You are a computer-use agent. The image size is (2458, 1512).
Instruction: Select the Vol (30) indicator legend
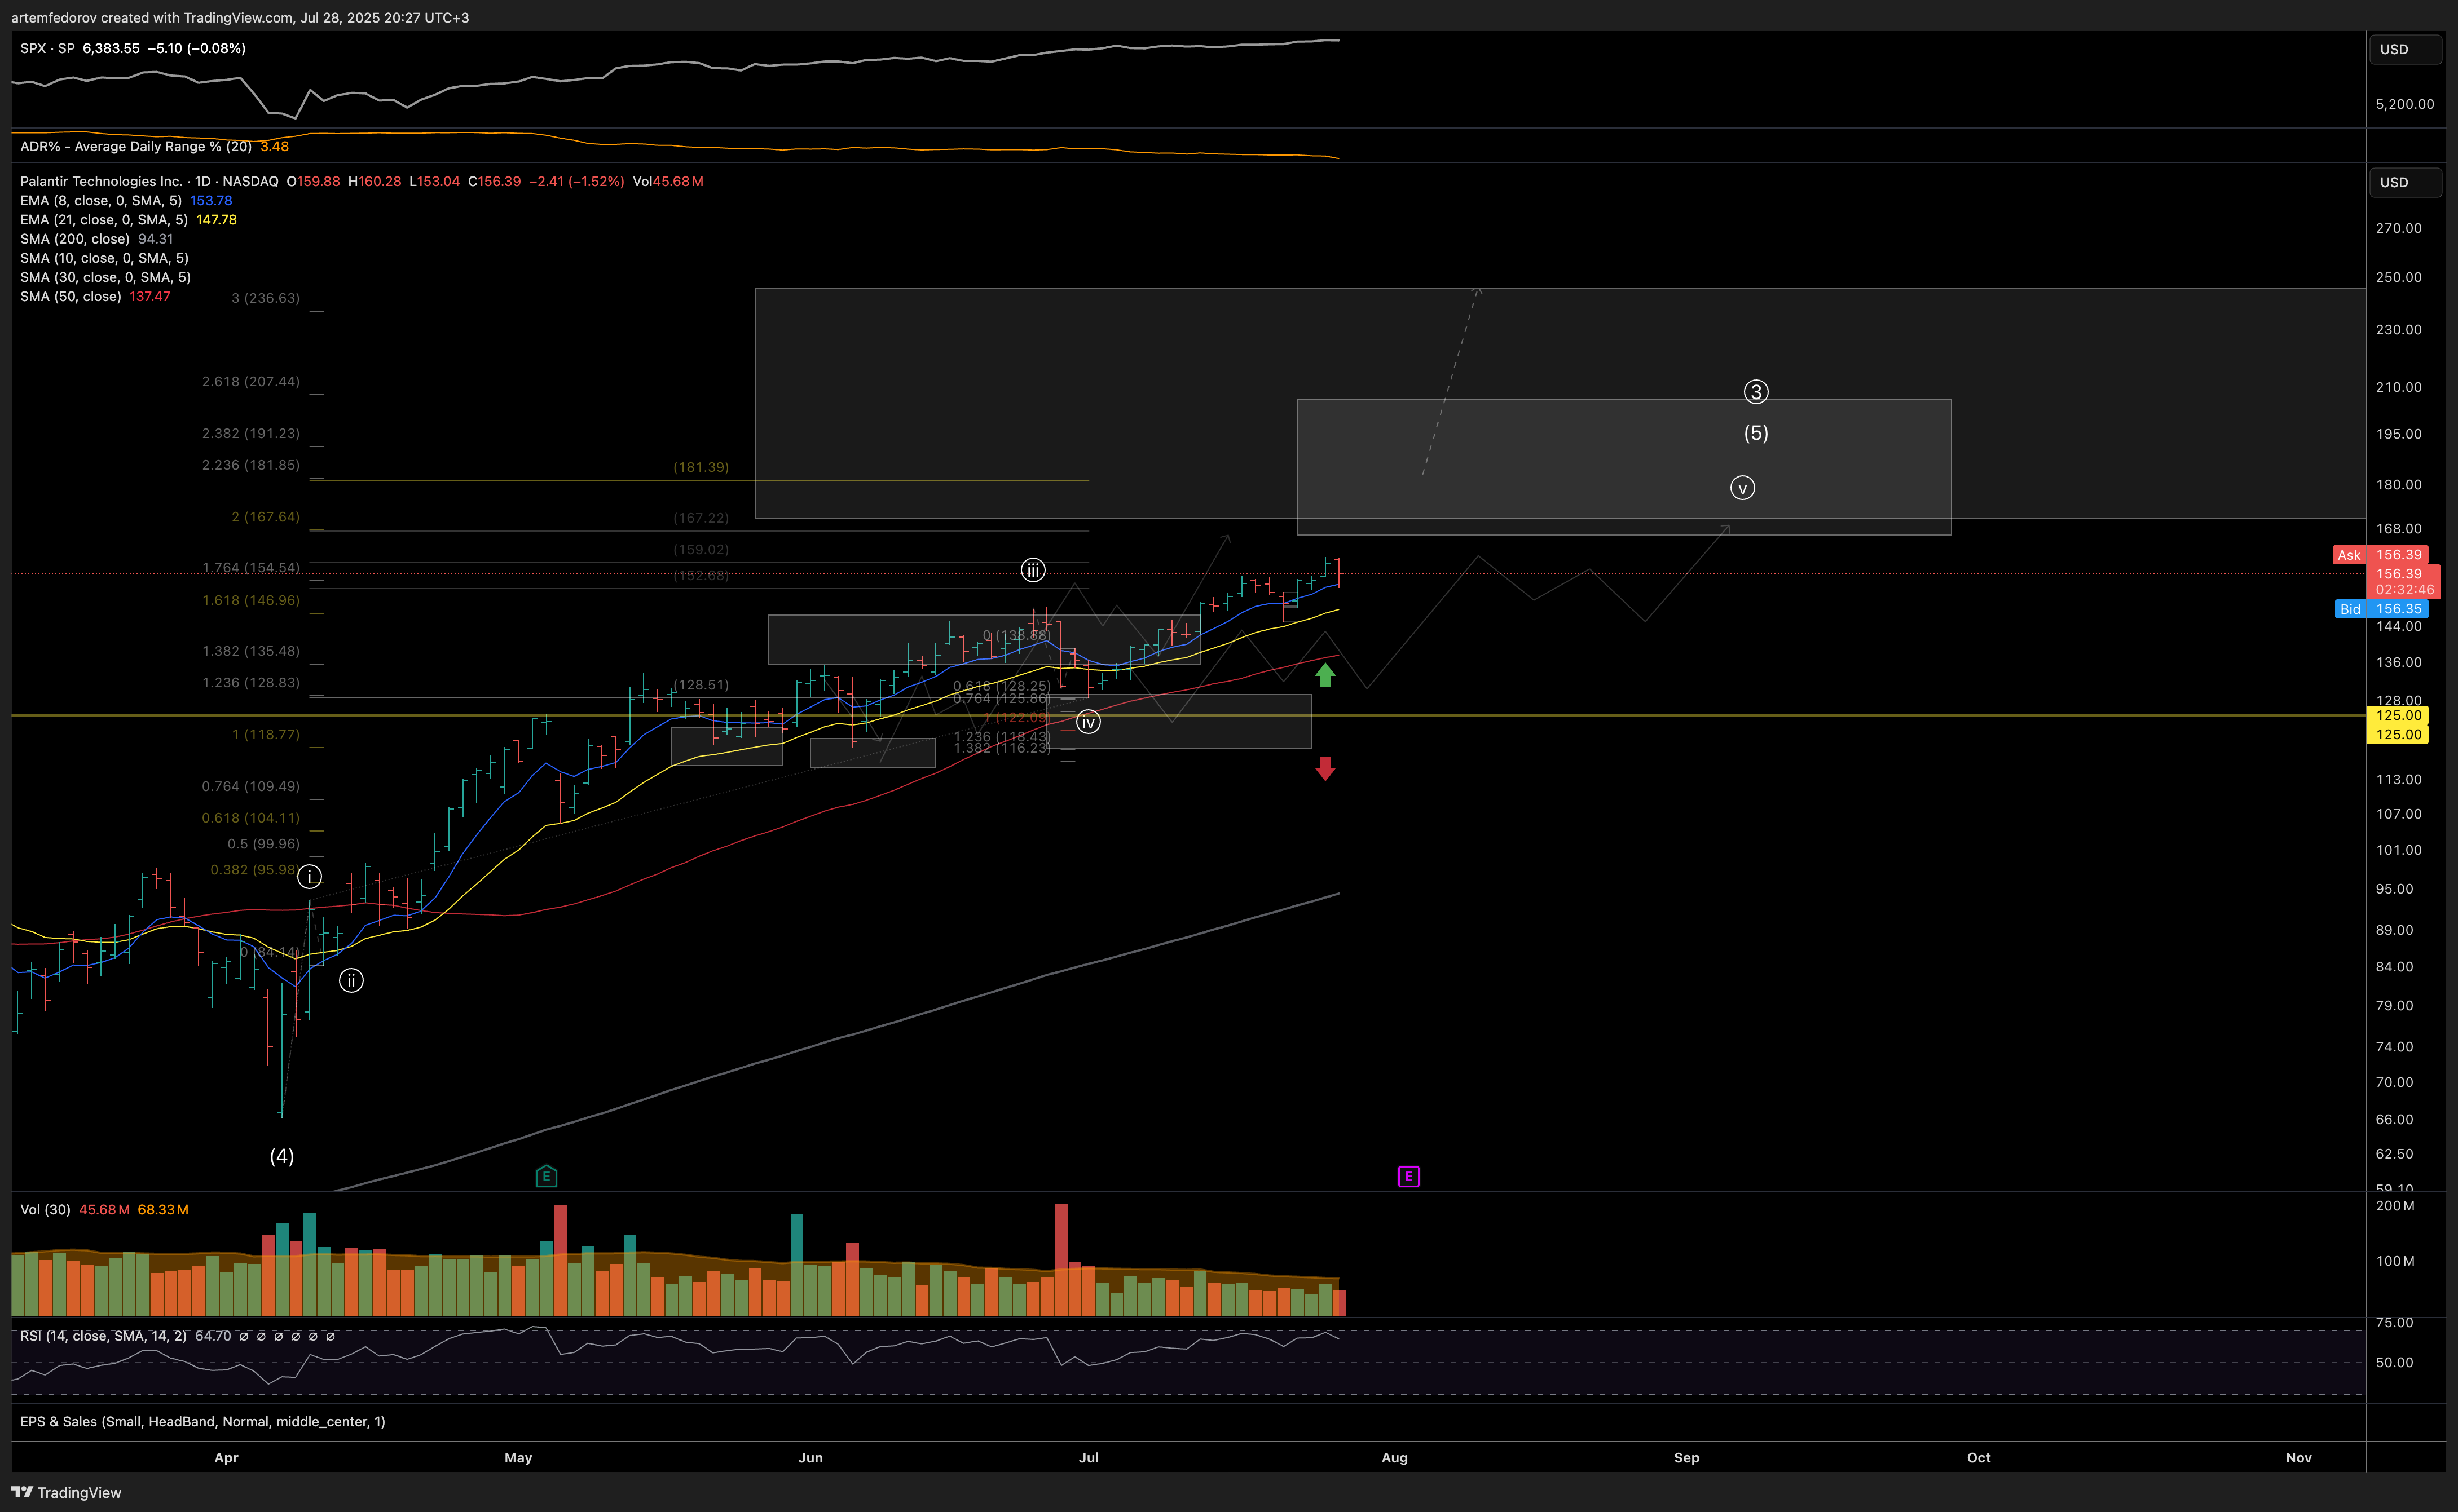45,1209
